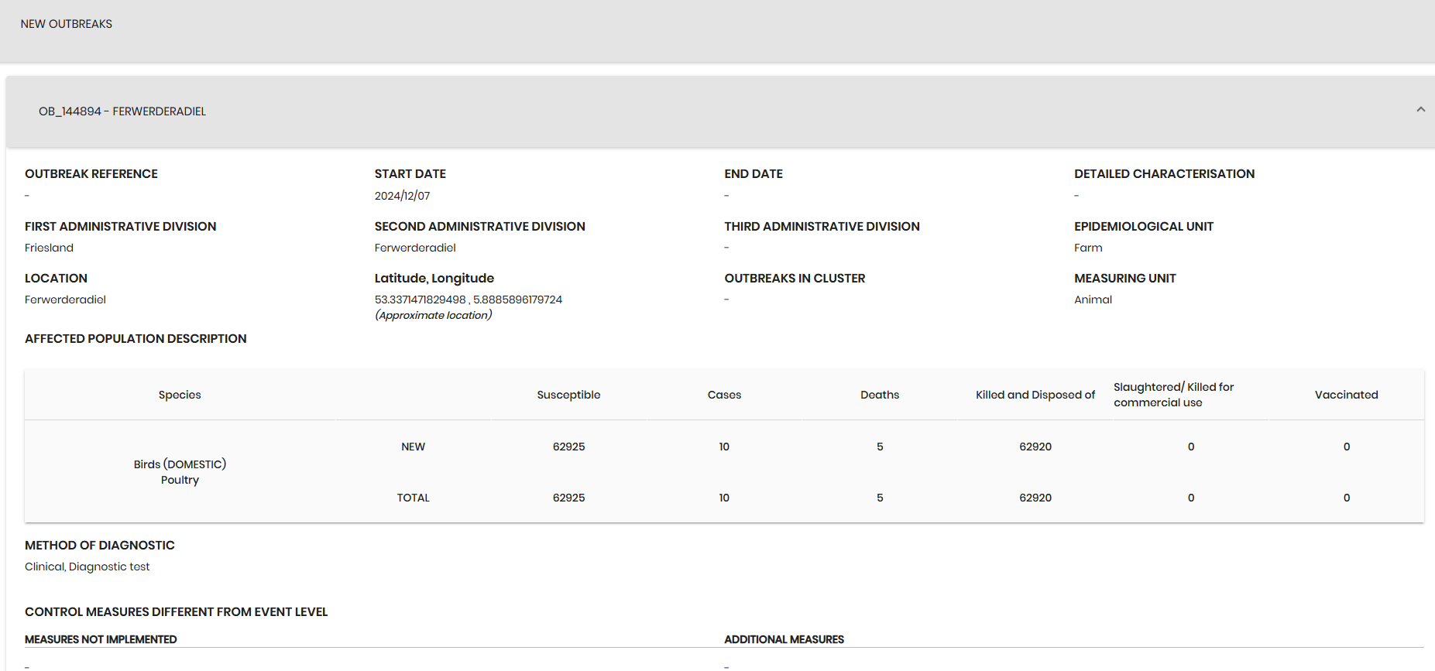Screen dimensions: 1435x671
Task: Click the TOTAL row label in table
Action: tap(413, 498)
